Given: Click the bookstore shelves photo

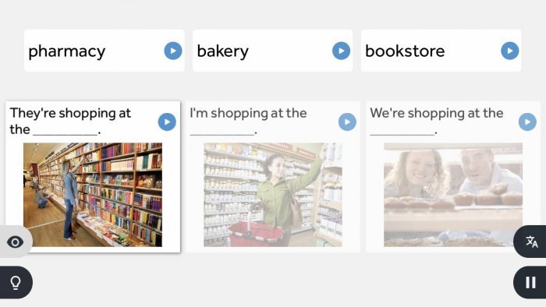Looking at the screenshot, I should 93,195.
